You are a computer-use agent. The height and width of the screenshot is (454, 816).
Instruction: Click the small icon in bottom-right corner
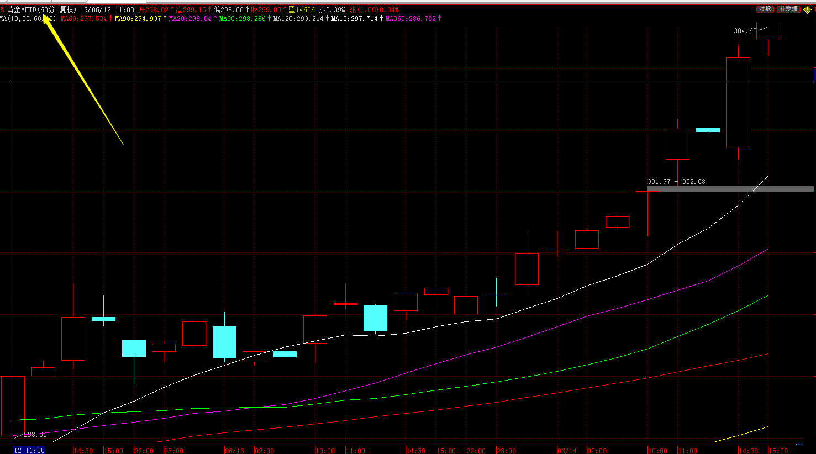[799, 444]
